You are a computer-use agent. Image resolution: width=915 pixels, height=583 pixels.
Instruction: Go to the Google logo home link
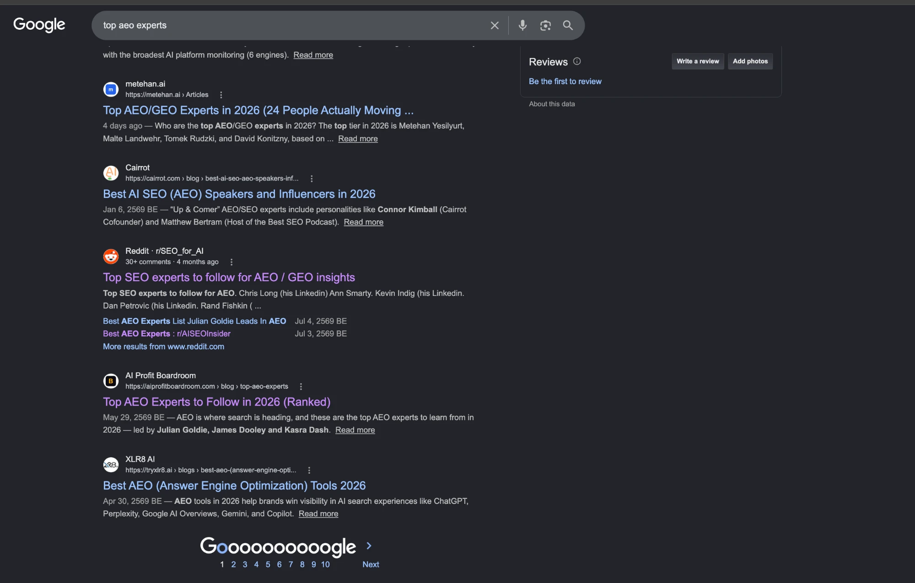click(39, 25)
